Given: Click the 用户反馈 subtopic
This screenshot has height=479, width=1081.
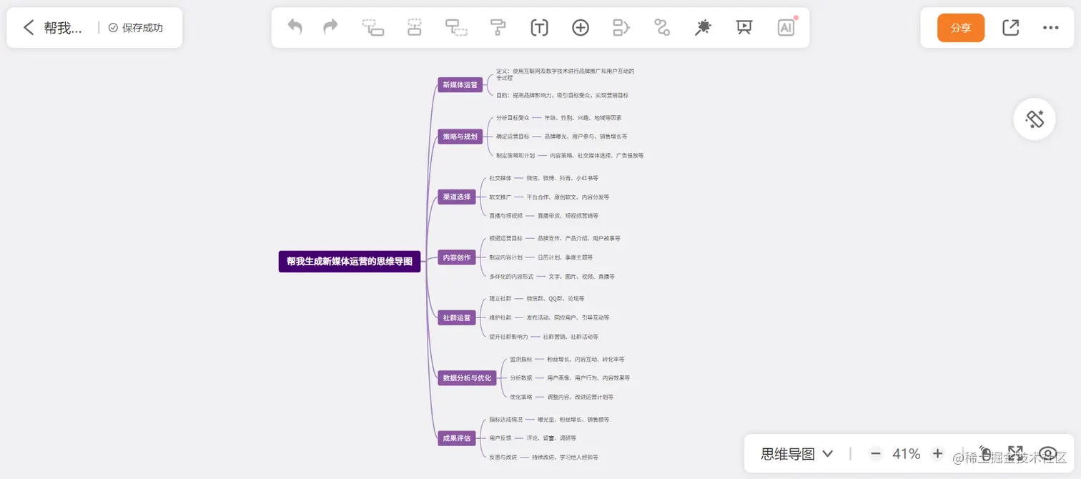Looking at the screenshot, I should click(x=500, y=438).
